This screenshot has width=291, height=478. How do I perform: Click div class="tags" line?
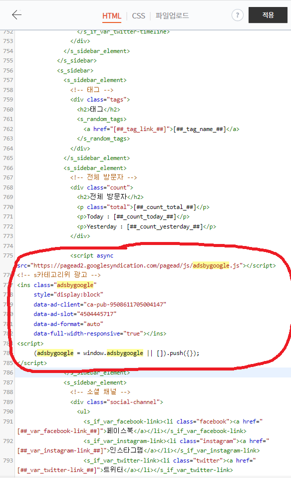tap(100, 99)
